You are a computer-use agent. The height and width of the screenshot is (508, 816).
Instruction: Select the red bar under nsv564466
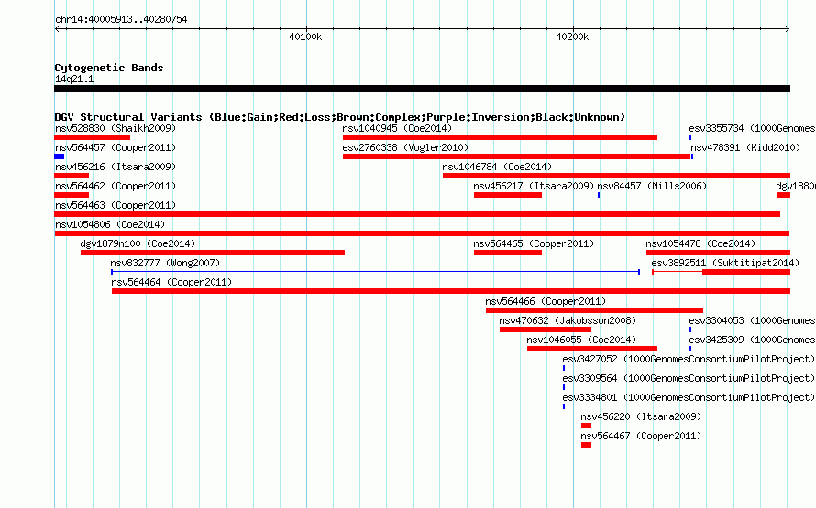point(594,310)
